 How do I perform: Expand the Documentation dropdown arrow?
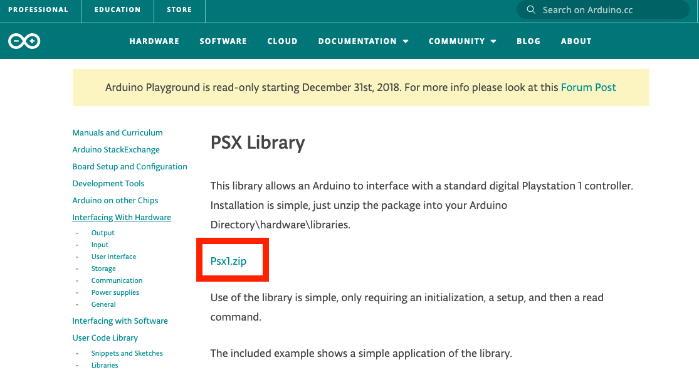pos(406,41)
